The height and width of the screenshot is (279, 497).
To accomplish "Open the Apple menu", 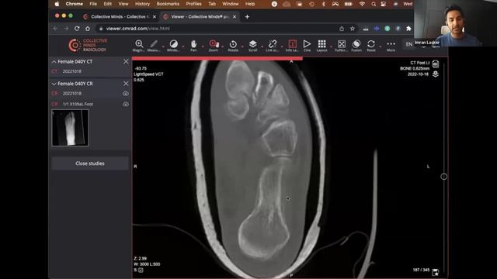I will tap(57, 4).
